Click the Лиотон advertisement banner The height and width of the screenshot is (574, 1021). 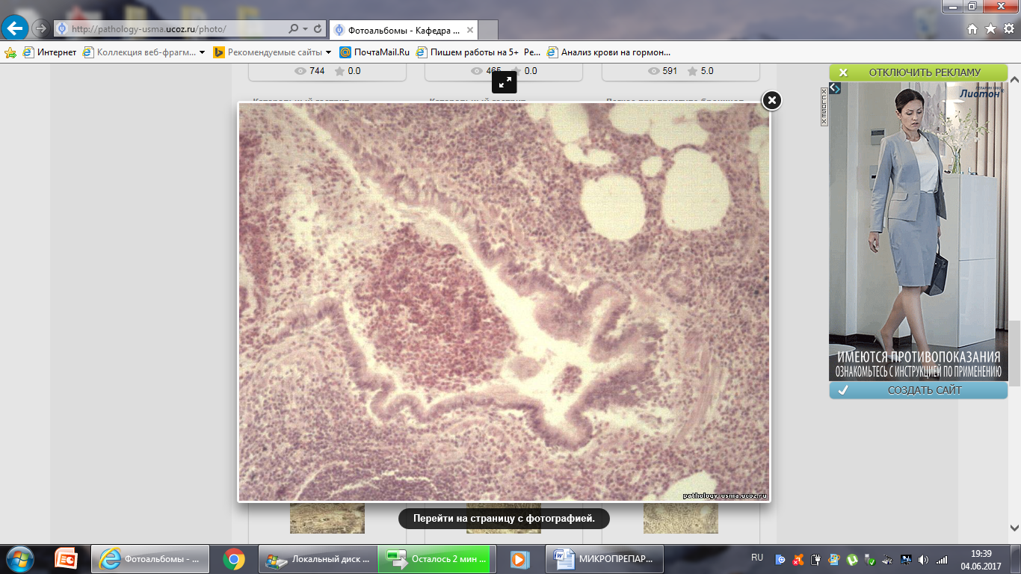[918, 231]
